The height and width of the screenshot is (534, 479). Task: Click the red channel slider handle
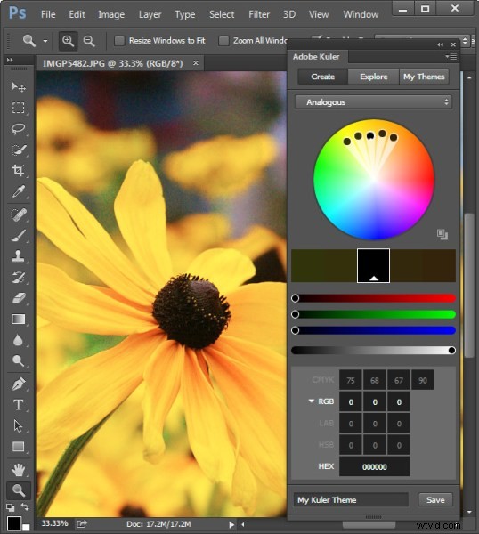[296, 298]
